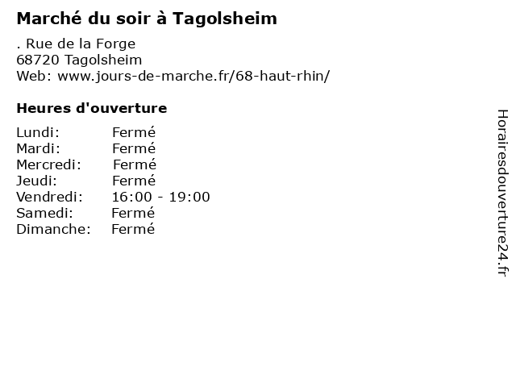Viewport: 516px width, 387px height.
Task: Click Fermé next to Lundi
Action: (x=134, y=132)
